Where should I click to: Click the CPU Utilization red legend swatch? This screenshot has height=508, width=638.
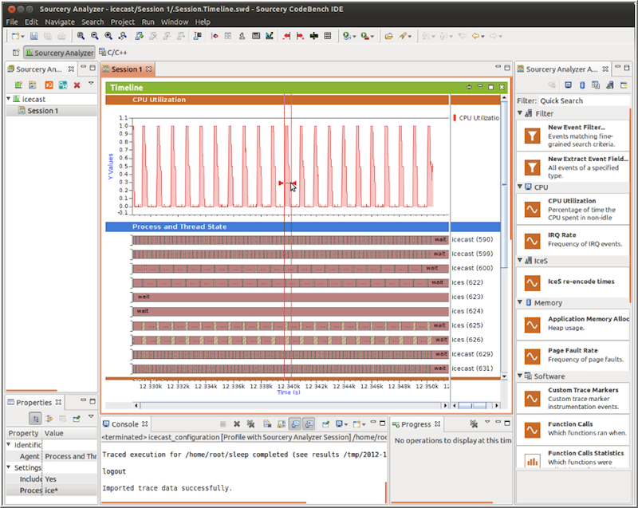(x=455, y=118)
